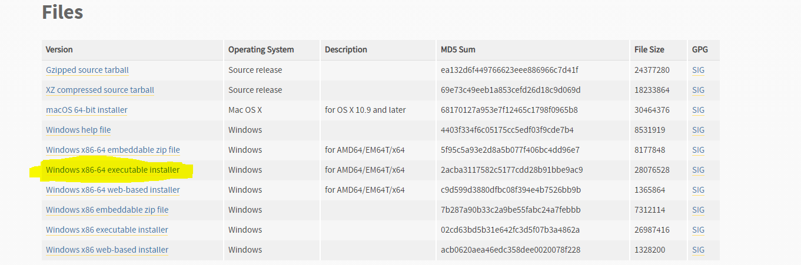Image resolution: width=801 pixels, height=265 pixels.
Task: Open SIG for macOS 64-bit installer
Action: tap(698, 110)
